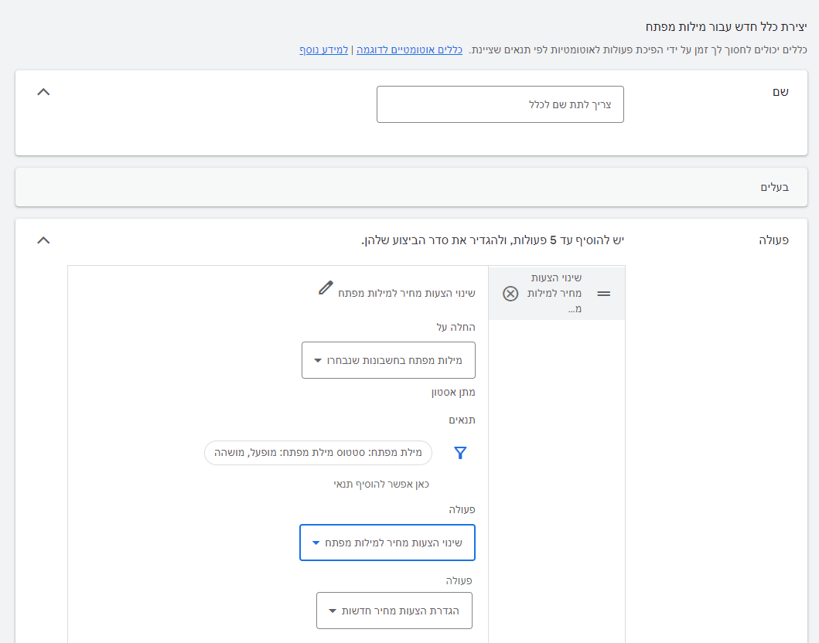819x643 pixels.
Task: Open the הגדרת הצעות מחיר חדשות dropdown
Action: pyautogui.click(x=394, y=611)
